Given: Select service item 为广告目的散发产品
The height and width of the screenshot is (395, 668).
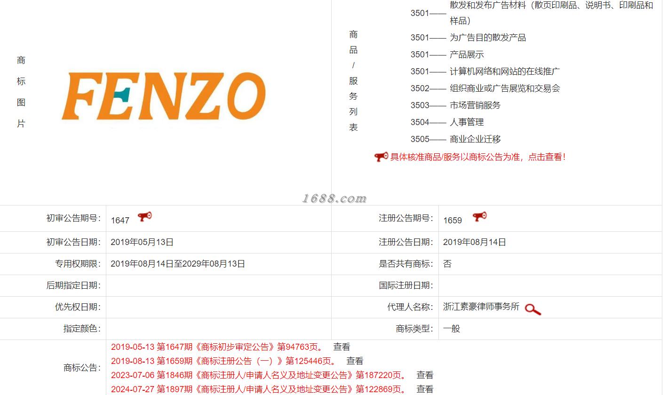Looking at the screenshot, I should [488, 38].
